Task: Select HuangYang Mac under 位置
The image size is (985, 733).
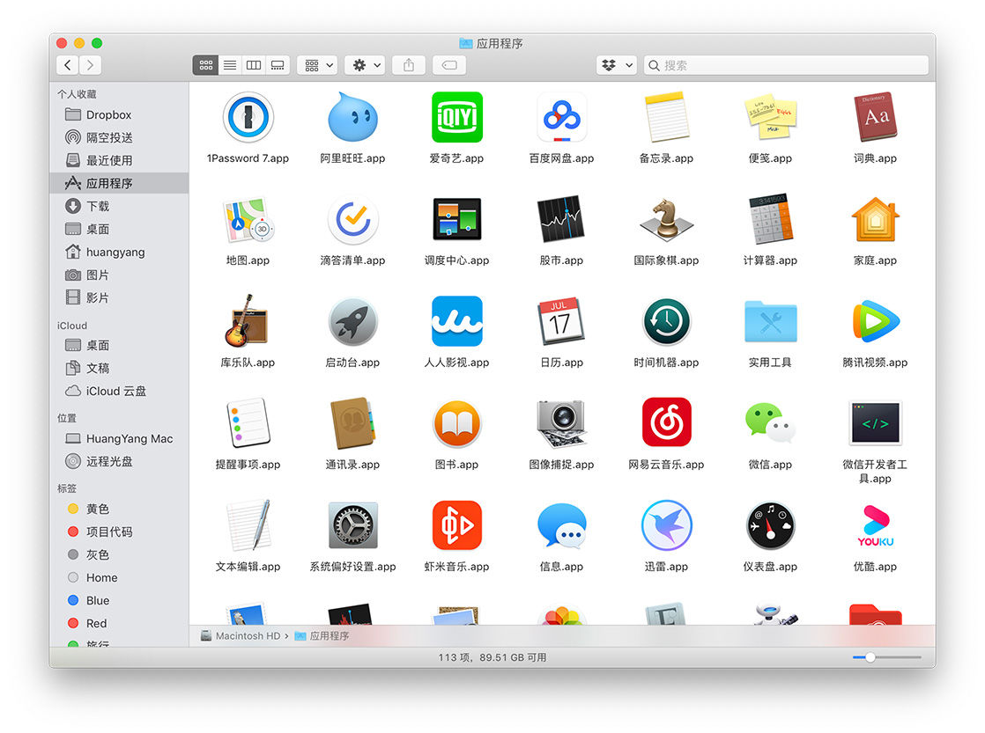Action: 119,439
